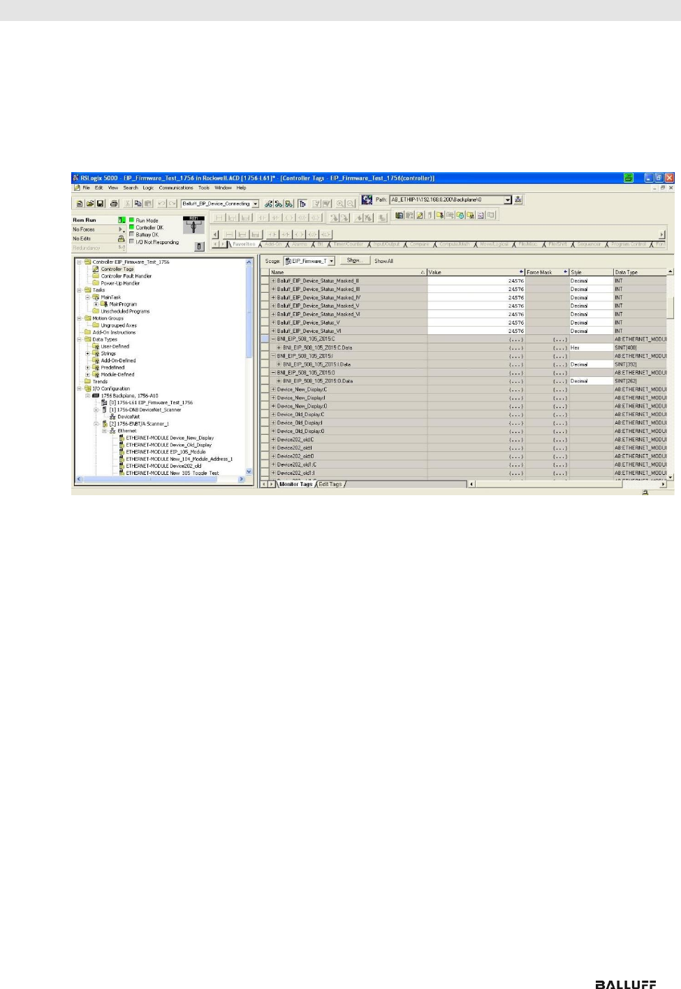
Task: Toggle the I/O Not Responding indicator
Action: point(131,242)
